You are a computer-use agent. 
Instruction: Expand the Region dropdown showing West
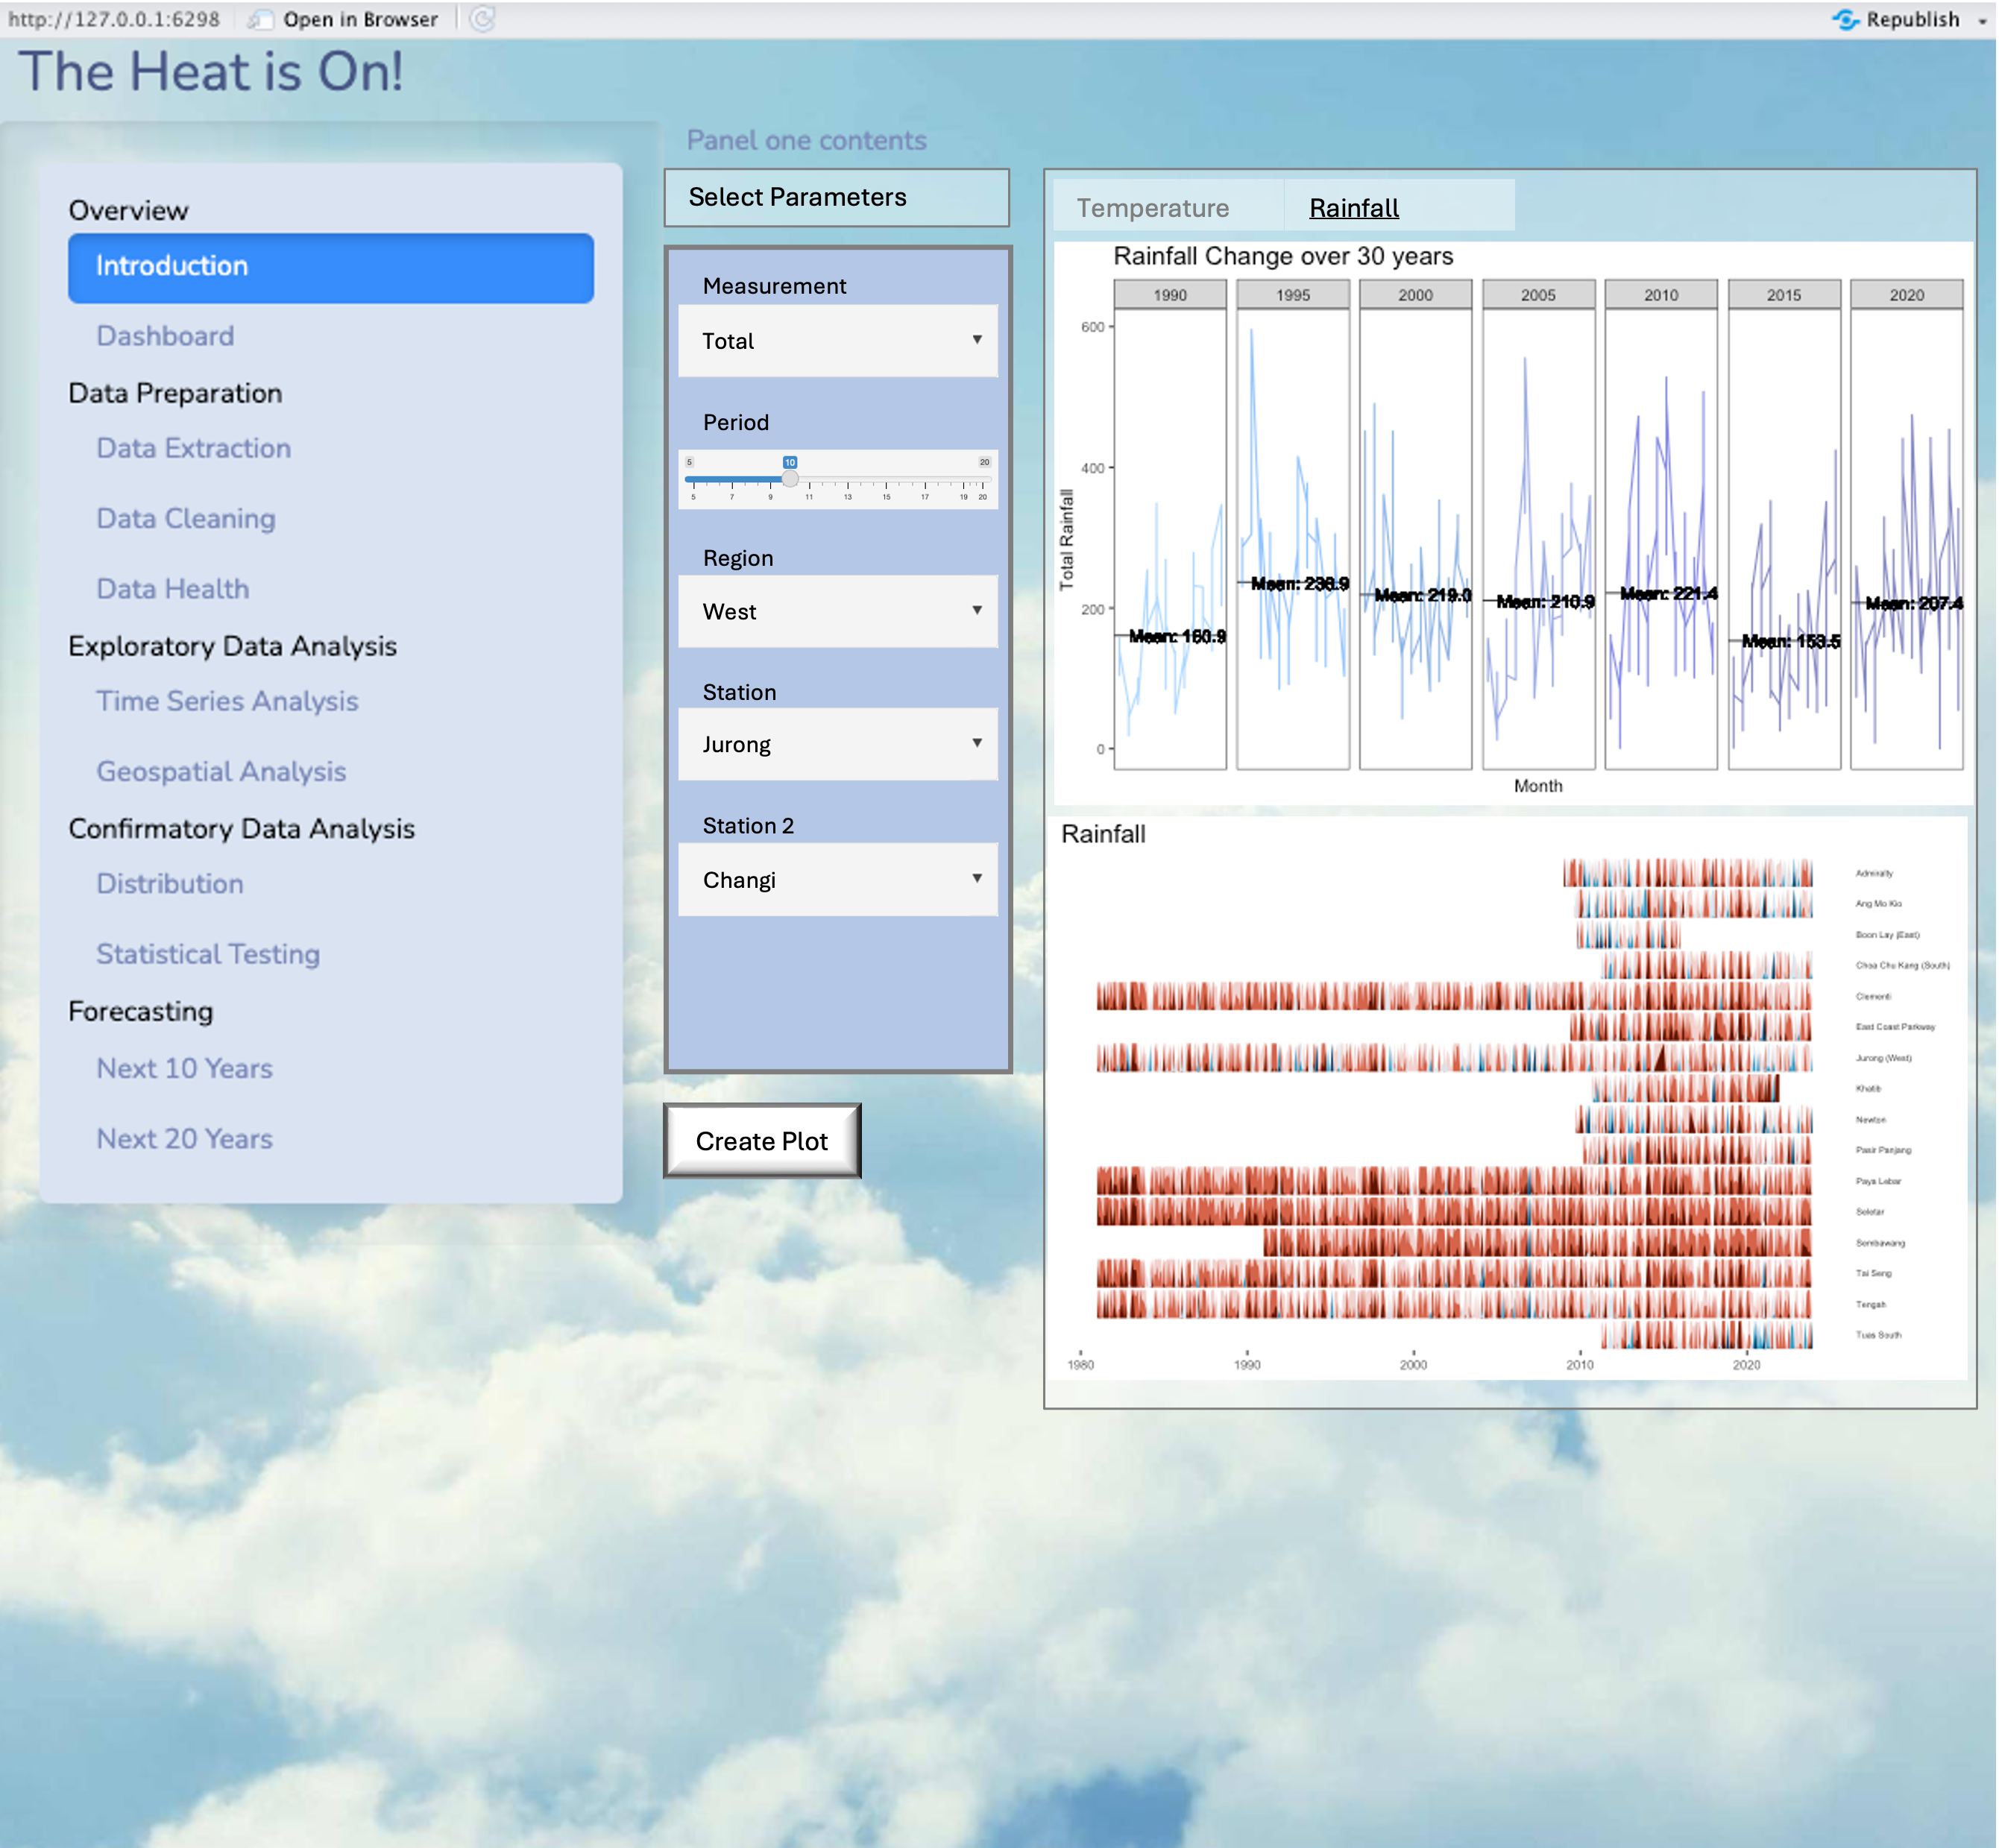pos(837,611)
